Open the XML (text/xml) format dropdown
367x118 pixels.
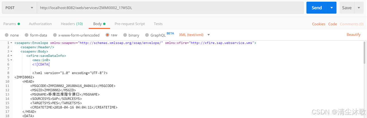click(194, 35)
